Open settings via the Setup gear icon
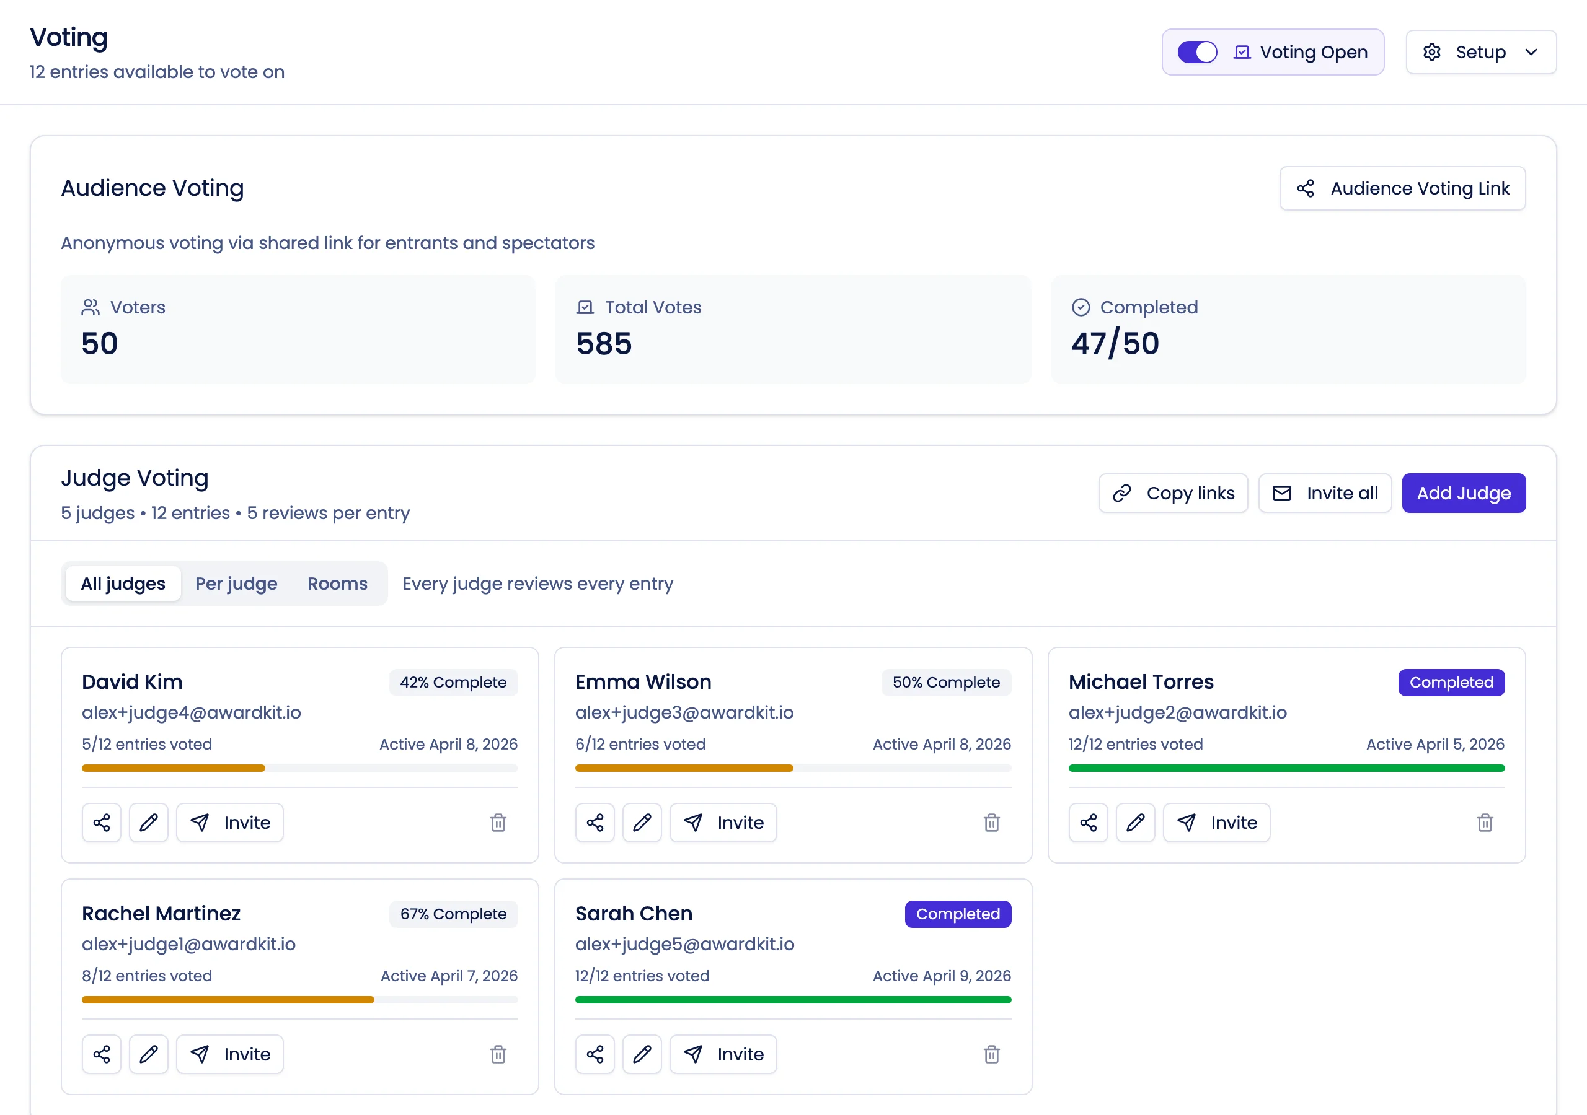Image resolution: width=1587 pixels, height=1115 pixels. pyautogui.click(x=1431, y=52)
